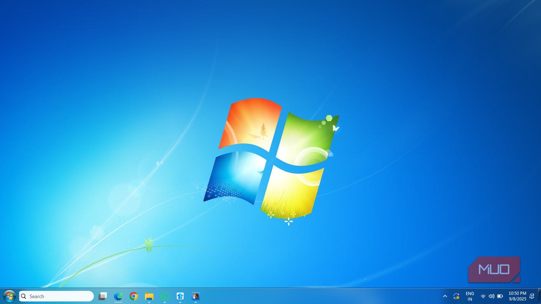Toggle do not disturb via the bell icon

[532, 296]
